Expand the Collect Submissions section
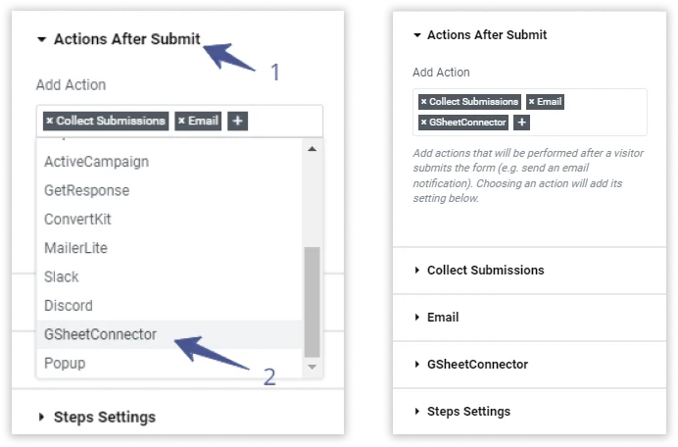 485,271
